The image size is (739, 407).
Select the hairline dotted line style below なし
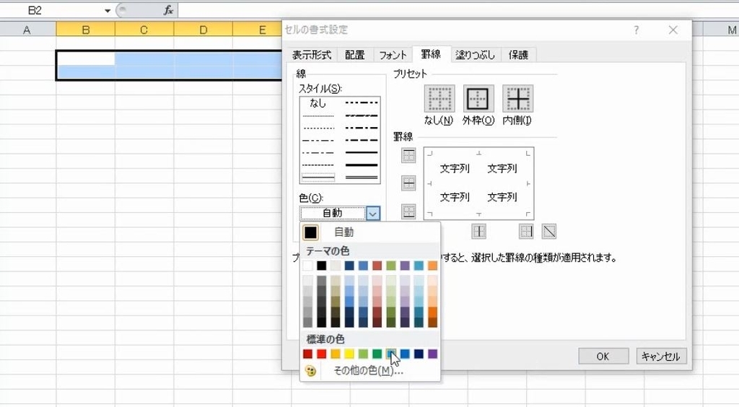coord(318,116)
